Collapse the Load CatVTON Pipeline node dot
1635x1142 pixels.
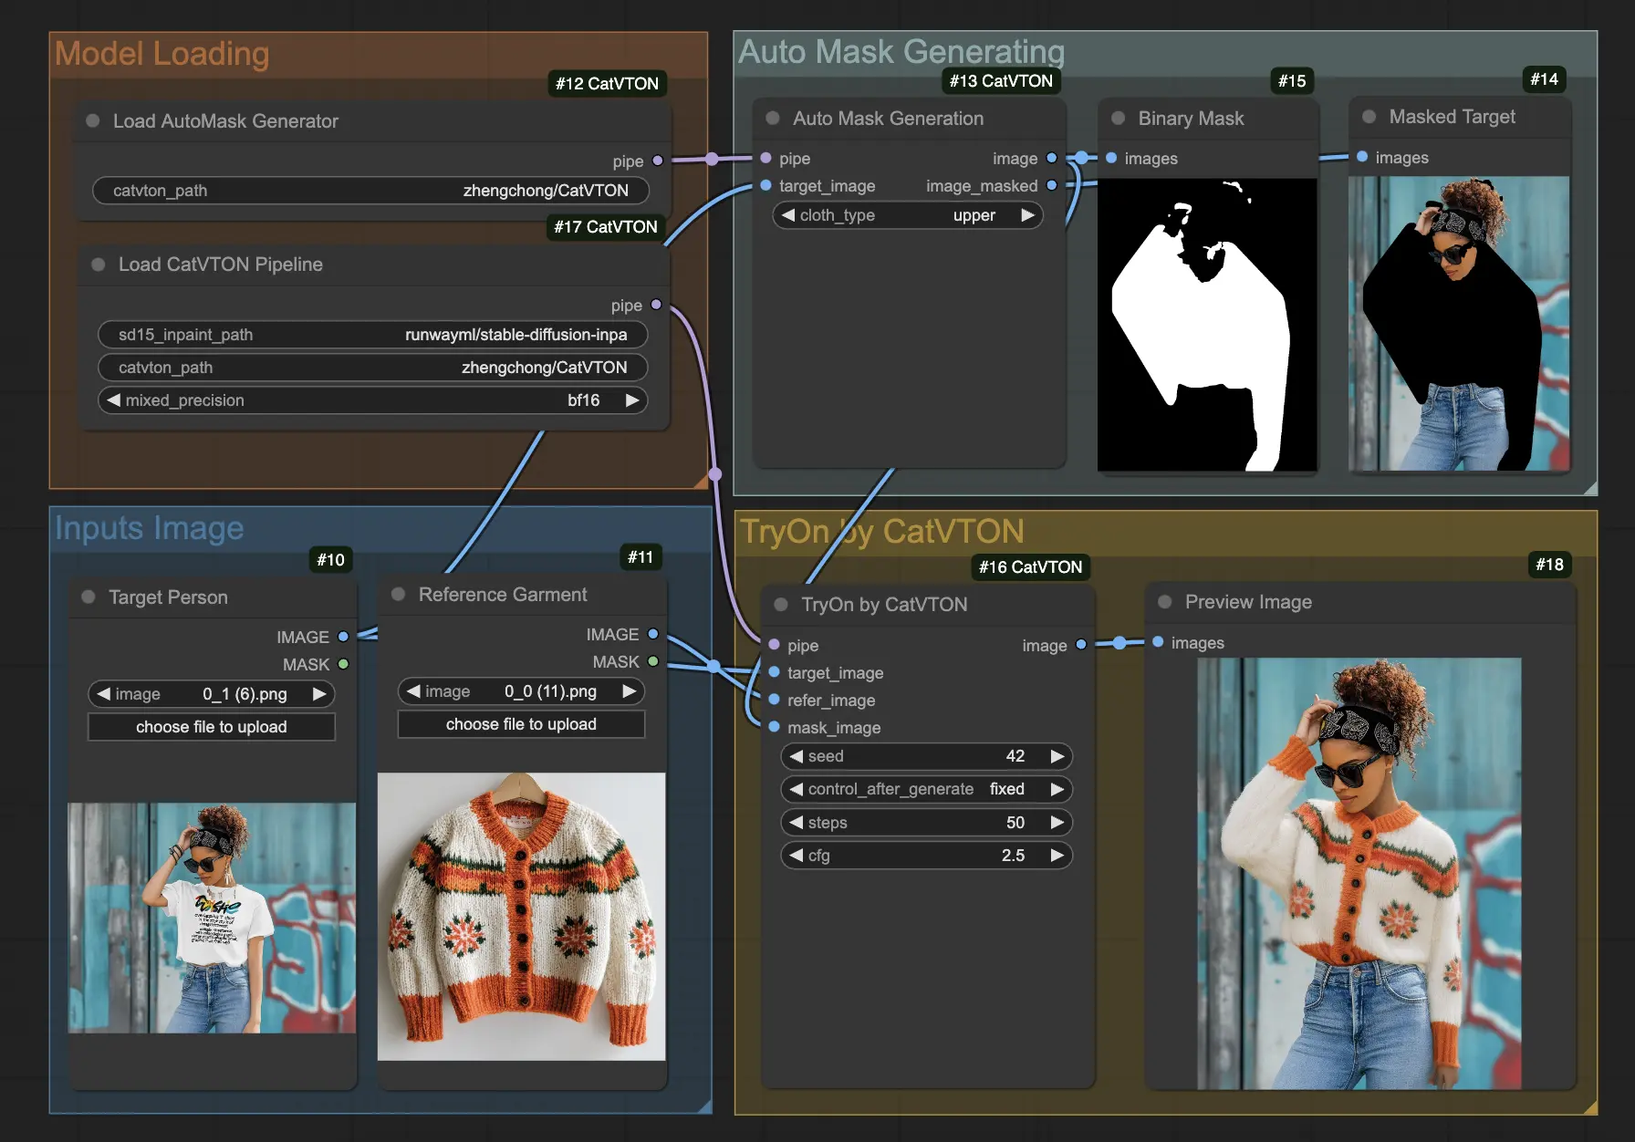(x=98, y=265)
